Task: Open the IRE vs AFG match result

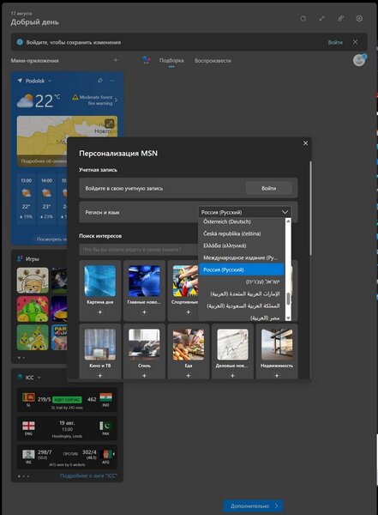Action: [67, 457]
